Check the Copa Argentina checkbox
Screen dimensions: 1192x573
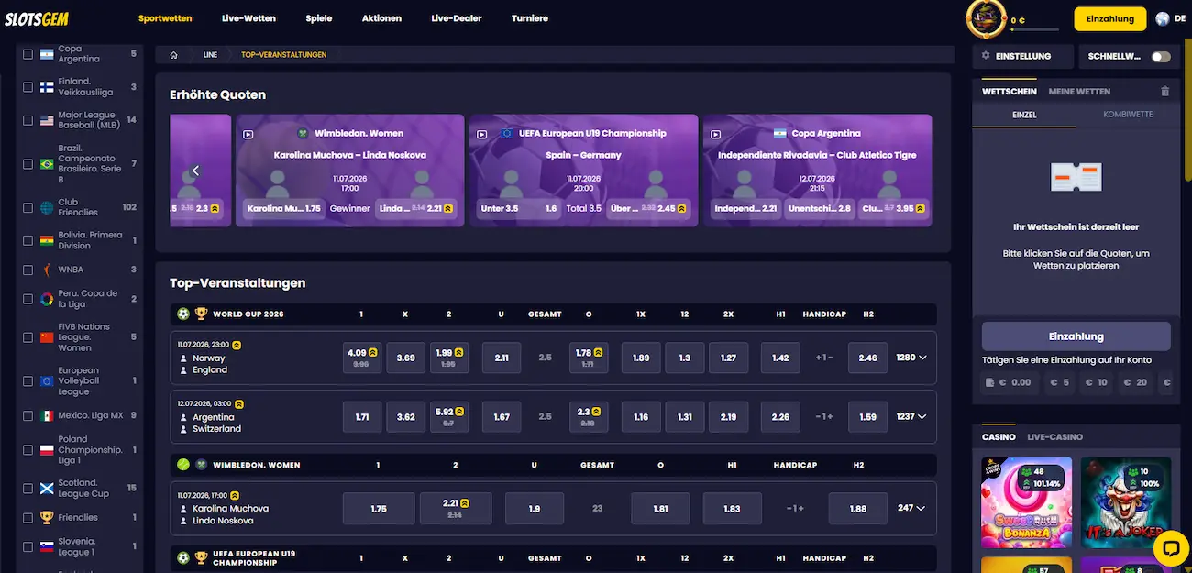click(28, 54)
